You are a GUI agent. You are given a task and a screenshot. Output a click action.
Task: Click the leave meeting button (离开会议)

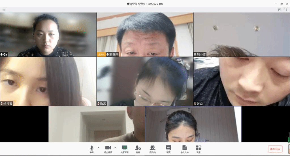(x=275, y=149)
